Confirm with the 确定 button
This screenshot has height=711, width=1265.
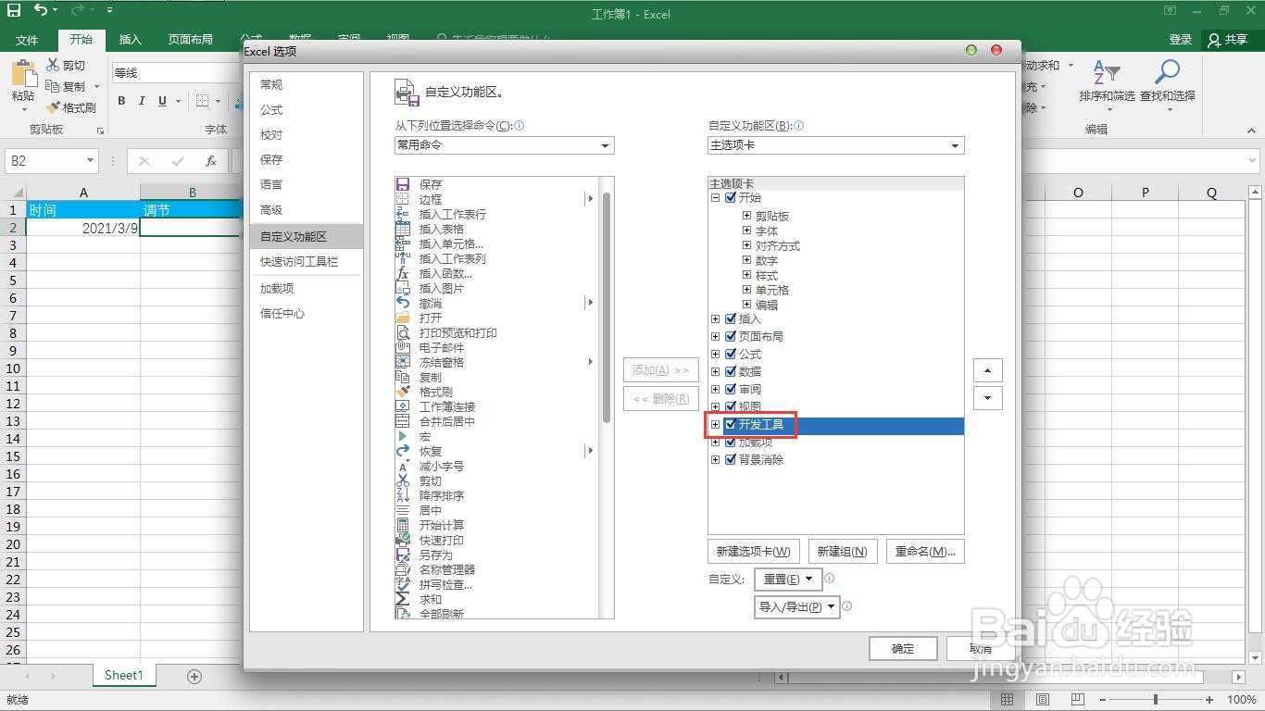pos(903,648)
